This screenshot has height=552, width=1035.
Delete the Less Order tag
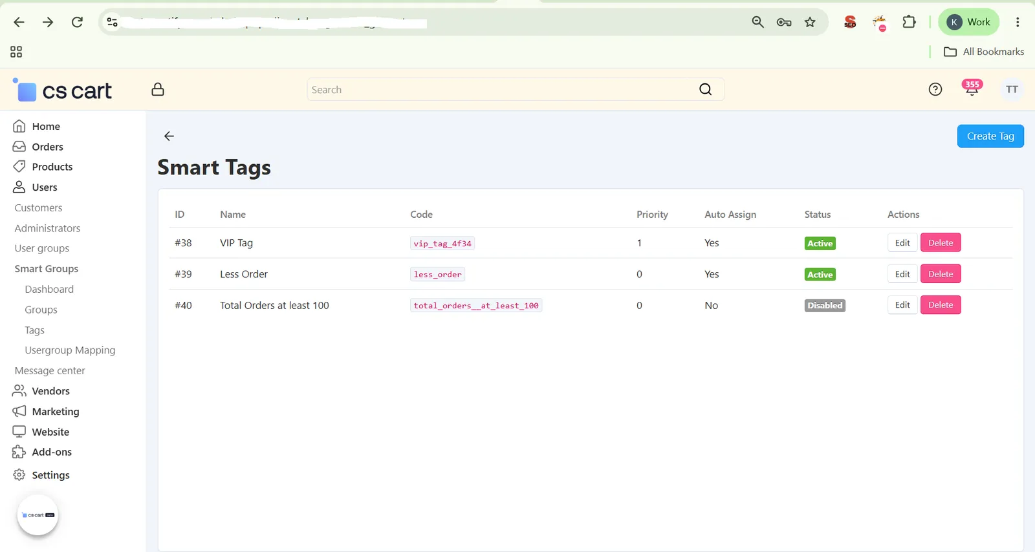[x=941, y=274]
